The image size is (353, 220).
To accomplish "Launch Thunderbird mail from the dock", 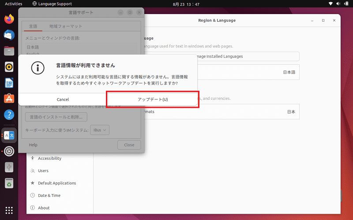I will click(9, 35).
